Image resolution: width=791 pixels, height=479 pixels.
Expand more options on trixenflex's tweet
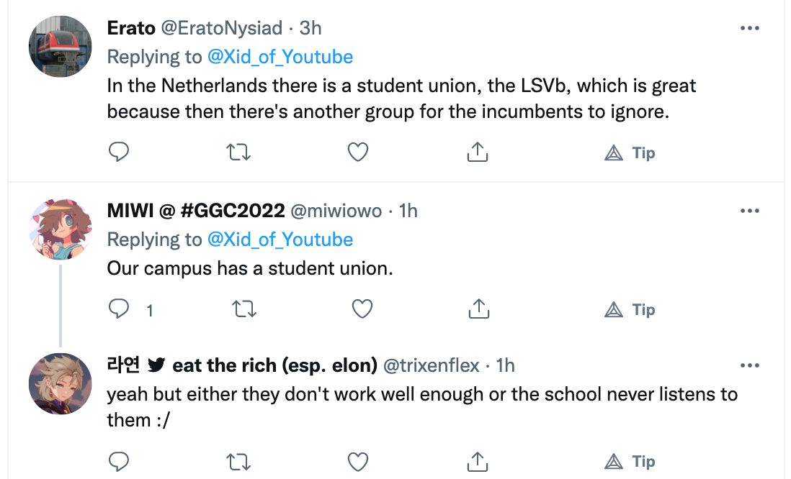pyautogui.click(x=750, y=365)
